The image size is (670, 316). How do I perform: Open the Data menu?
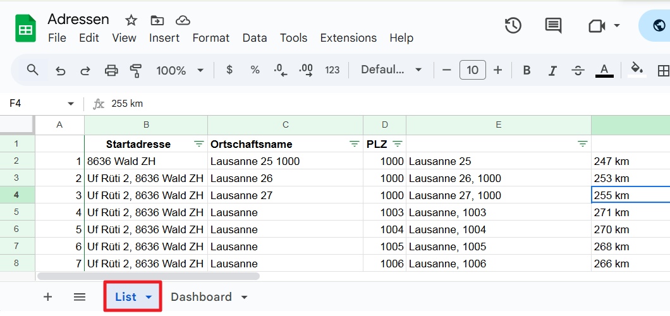click(254, 38)
